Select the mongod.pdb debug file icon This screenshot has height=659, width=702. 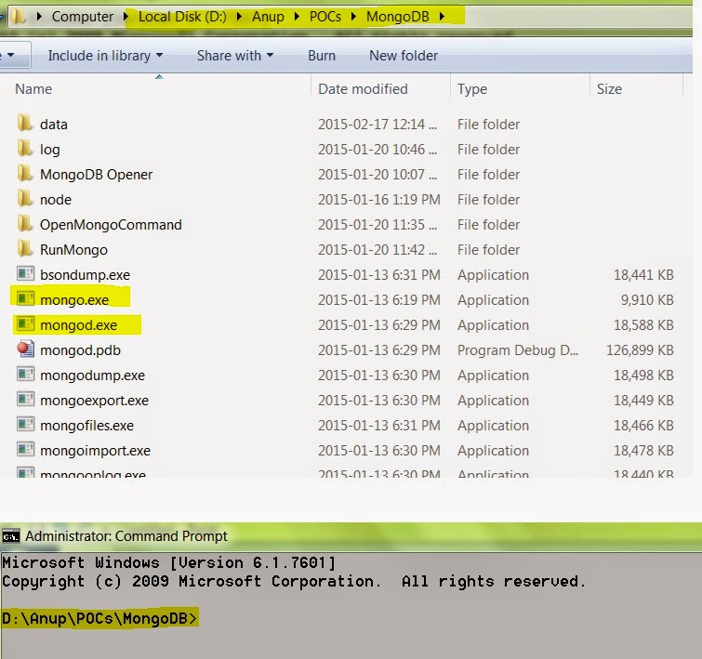tap(25, 349)
